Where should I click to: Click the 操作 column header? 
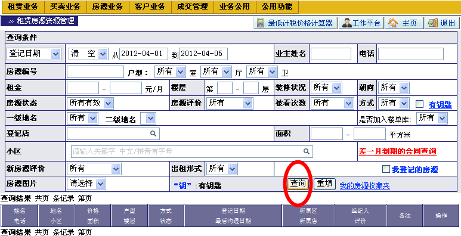coord(441,216)
